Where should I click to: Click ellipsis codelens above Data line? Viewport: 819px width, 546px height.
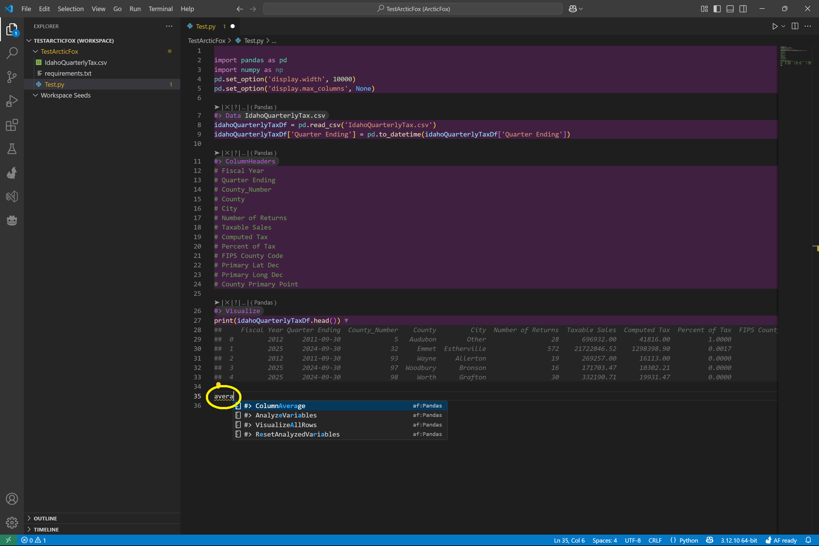pos(244,107)
